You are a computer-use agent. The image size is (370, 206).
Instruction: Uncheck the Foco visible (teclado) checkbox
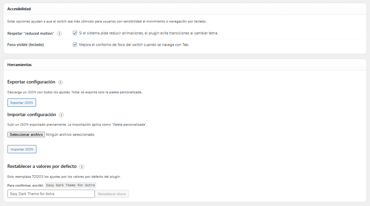75,44
